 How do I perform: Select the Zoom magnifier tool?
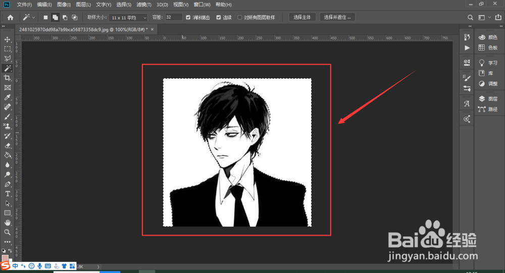click(x=8, y=232)
